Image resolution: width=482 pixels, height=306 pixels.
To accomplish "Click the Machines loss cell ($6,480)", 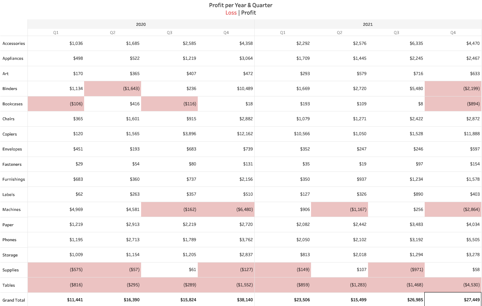I will point(244,210).
